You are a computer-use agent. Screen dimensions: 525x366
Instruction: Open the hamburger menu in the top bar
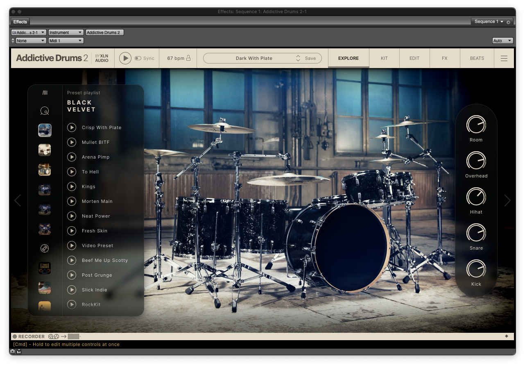[504, 58]
